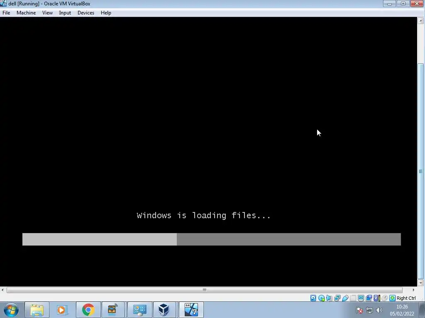425x318 pixels.
Task: Open the volume speaker tray icon
Action: [x=379, y=310]
